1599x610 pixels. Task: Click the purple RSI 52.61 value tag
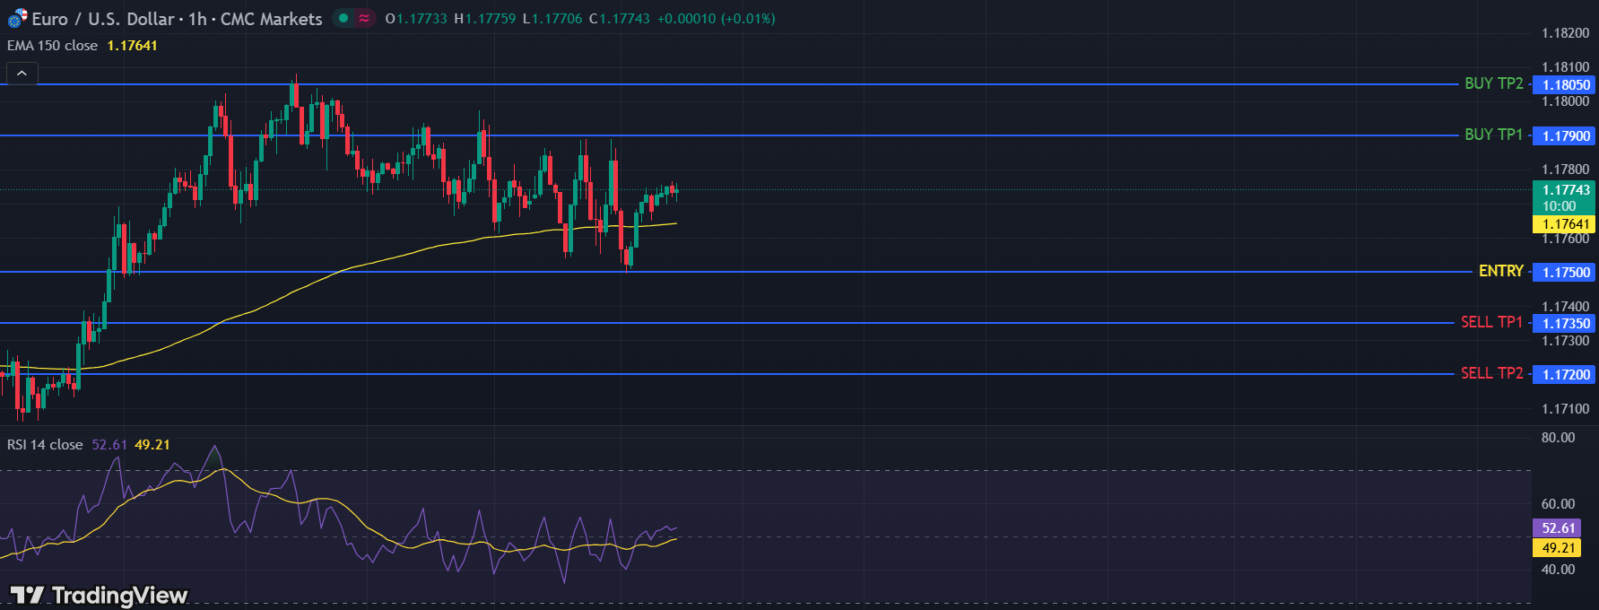coord(1558,528)
